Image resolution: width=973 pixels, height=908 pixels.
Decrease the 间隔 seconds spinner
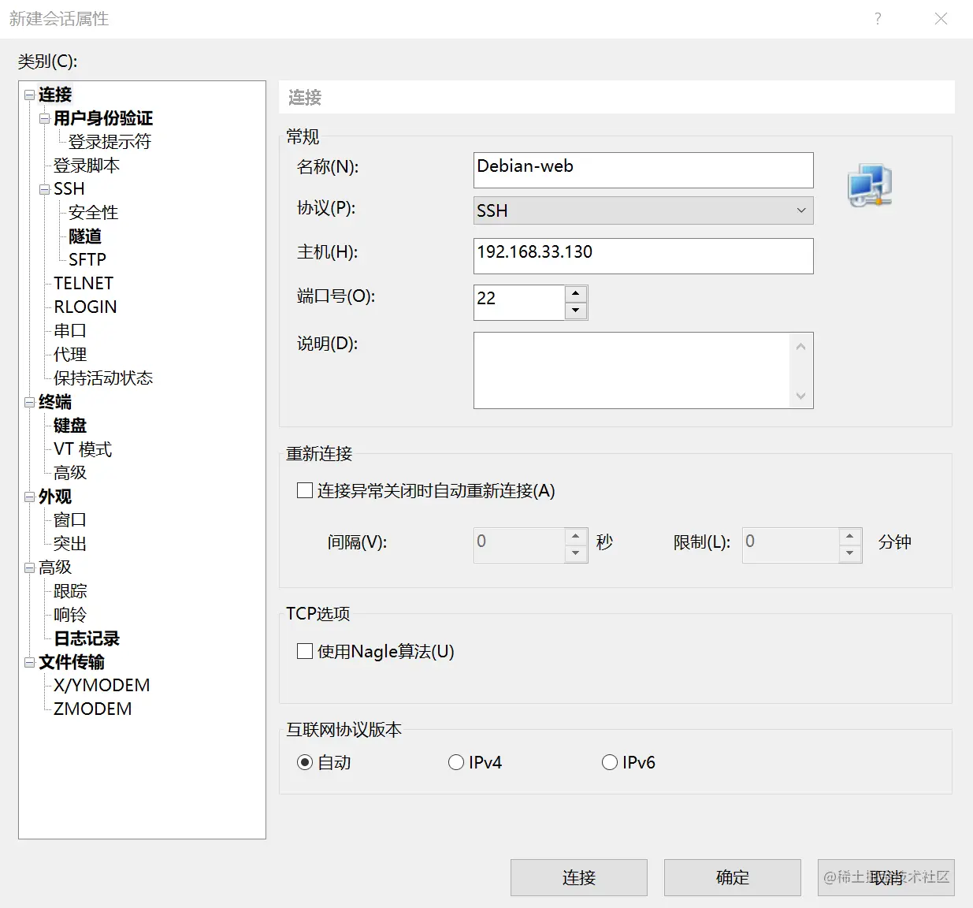coord(576,553)
